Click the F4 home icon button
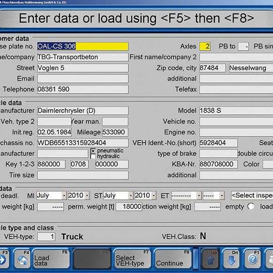The image size is (273, 273). tap(22, 259)
